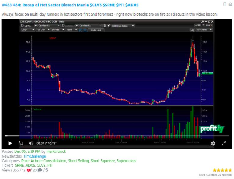
Task: Open the comments bubble icon
Action: (40, 170)
